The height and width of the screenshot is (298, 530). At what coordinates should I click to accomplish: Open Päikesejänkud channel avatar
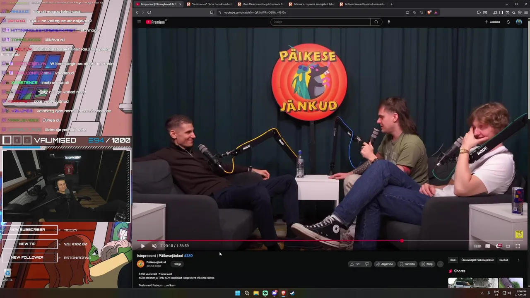[x=140, y=264]
